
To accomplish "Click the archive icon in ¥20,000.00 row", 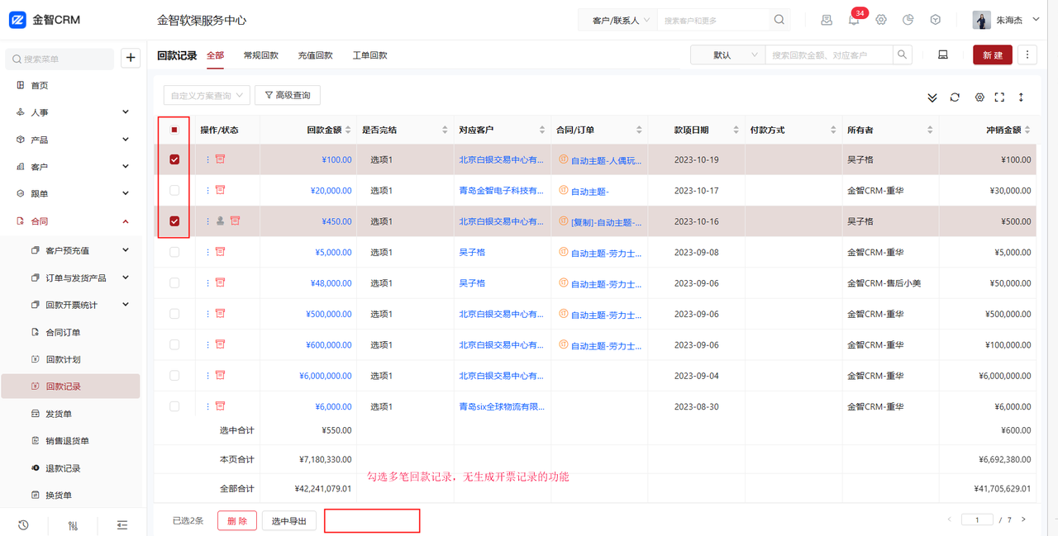I will (x=220, y=190).
